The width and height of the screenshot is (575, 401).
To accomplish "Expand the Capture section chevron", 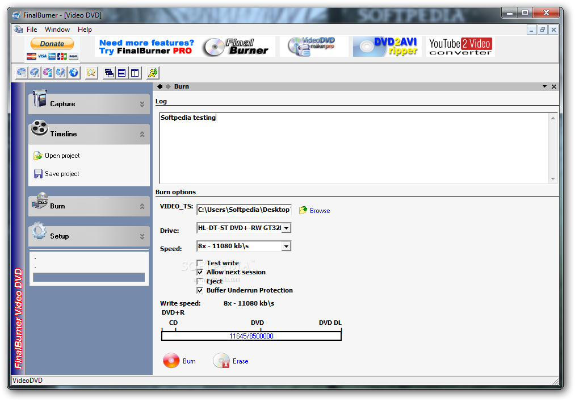I will pos(142,104).
